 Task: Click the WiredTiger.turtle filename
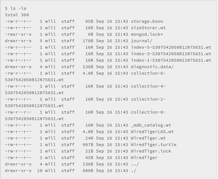(x=154, y=145)
